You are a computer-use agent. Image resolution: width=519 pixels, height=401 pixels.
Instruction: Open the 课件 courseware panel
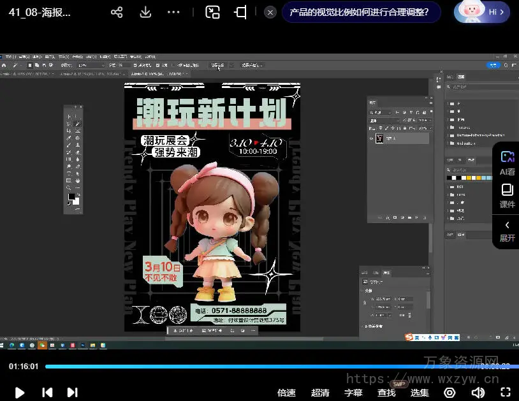507,196
